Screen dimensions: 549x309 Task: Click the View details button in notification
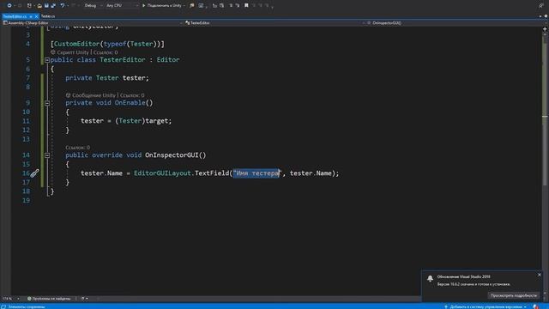(x=513, y=295)
